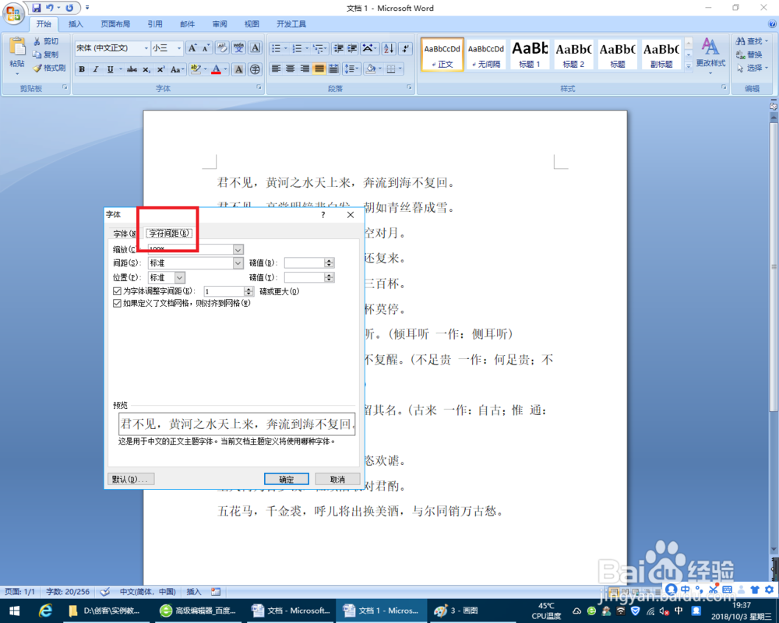779x623 pixels.
Task: Open Internet Explorer from the taskbar
Action: pos(45,611)
